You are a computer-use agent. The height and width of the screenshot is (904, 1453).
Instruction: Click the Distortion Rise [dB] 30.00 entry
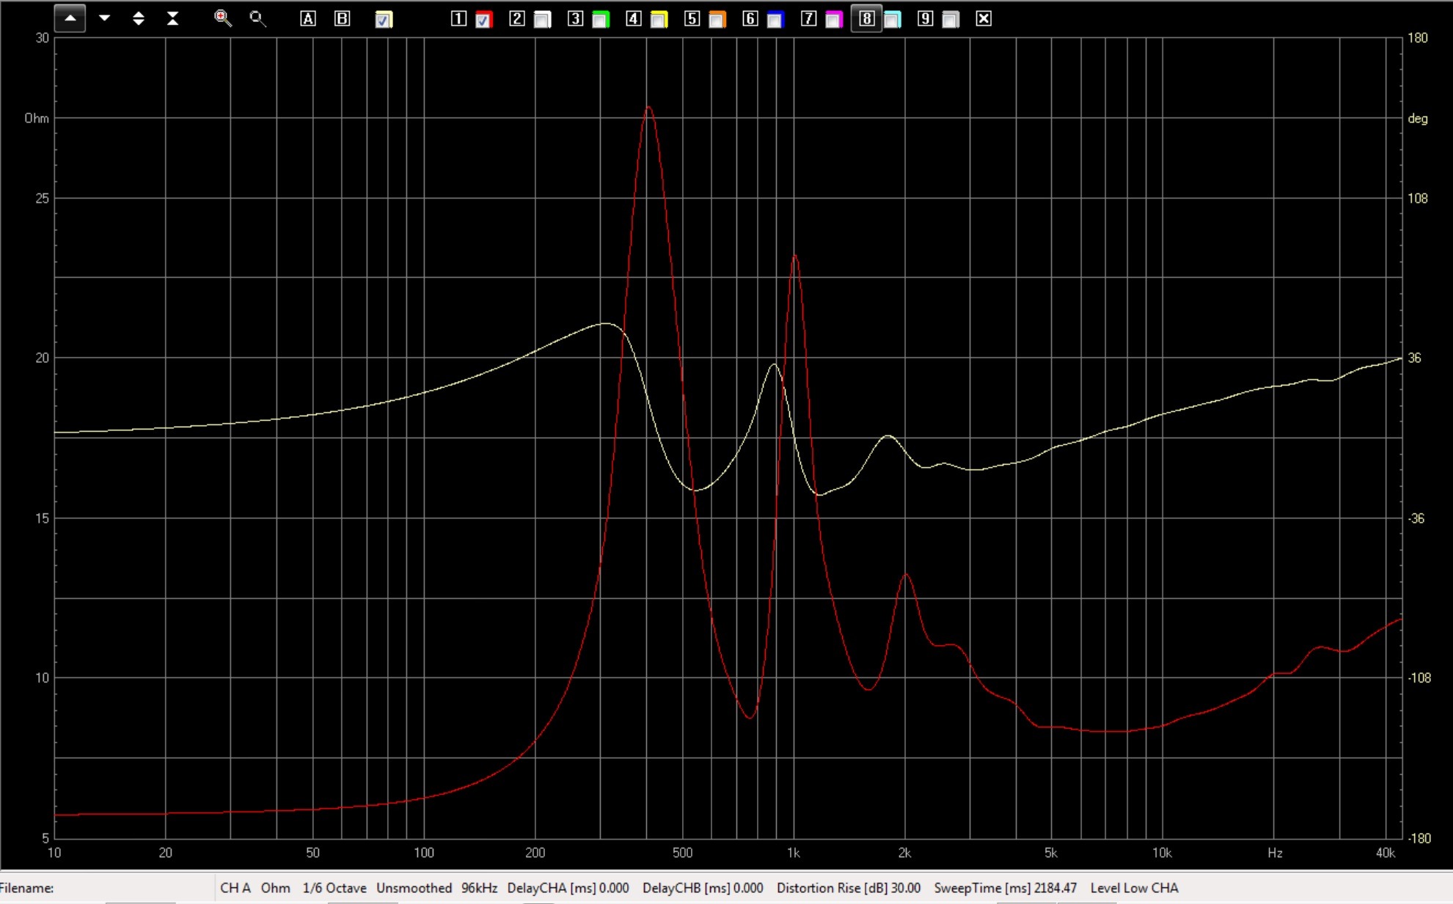pos(849,888)
